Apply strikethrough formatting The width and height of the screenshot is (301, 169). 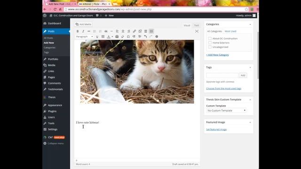coord(89,31)
